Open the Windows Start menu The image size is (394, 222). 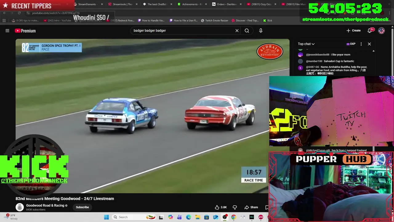106,217
